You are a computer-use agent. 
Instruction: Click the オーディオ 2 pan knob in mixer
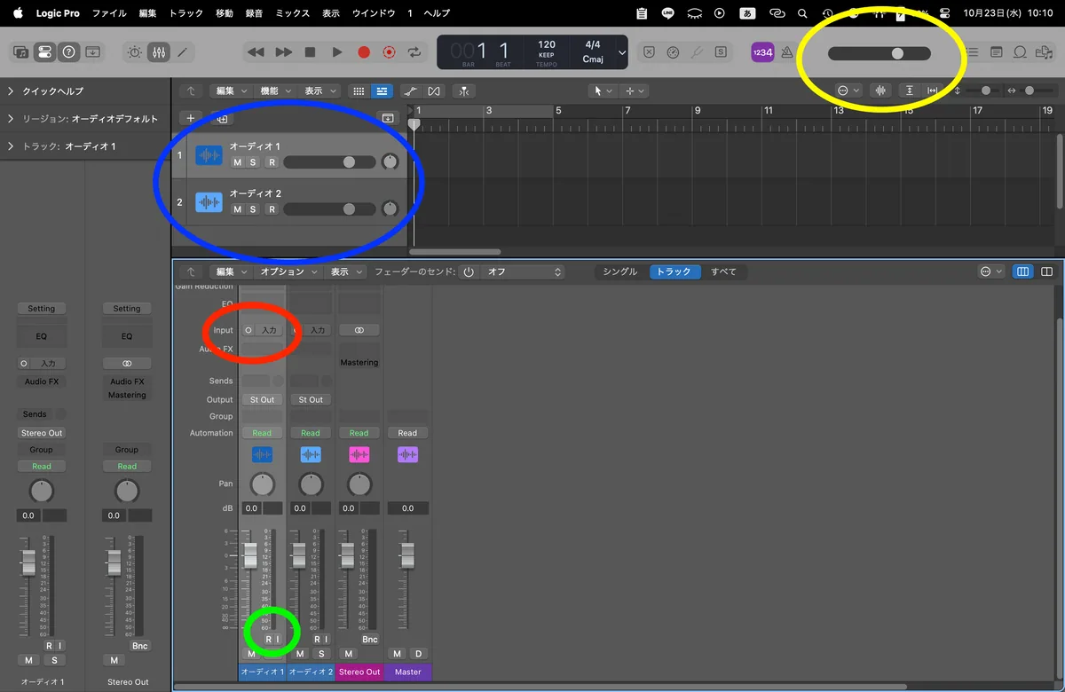[312, 484]
